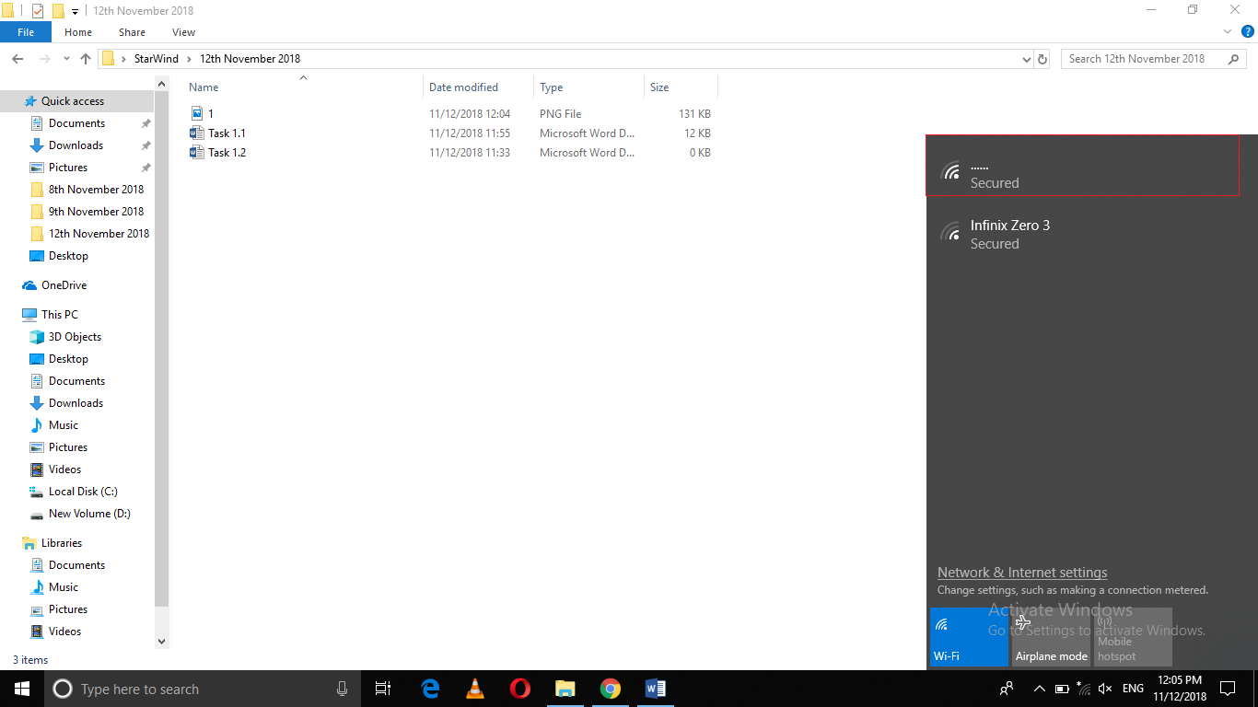Enable Airplane mode
Screen dimensions: 1258x707
click(1051, 637)
